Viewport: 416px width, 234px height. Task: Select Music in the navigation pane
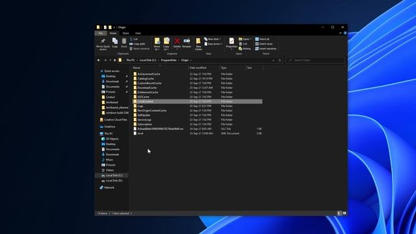pos(107,160)
